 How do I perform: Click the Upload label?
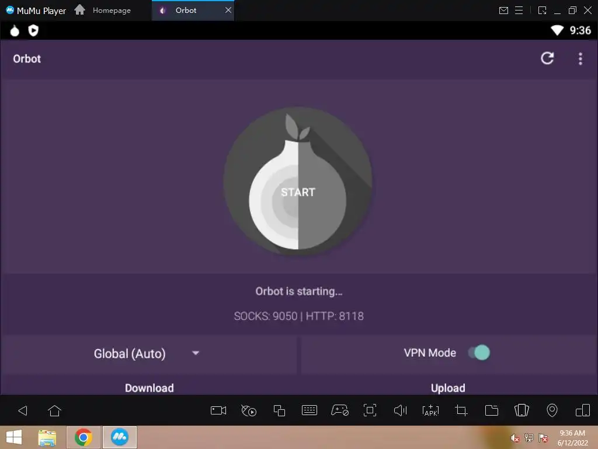[x=448, y=388]
